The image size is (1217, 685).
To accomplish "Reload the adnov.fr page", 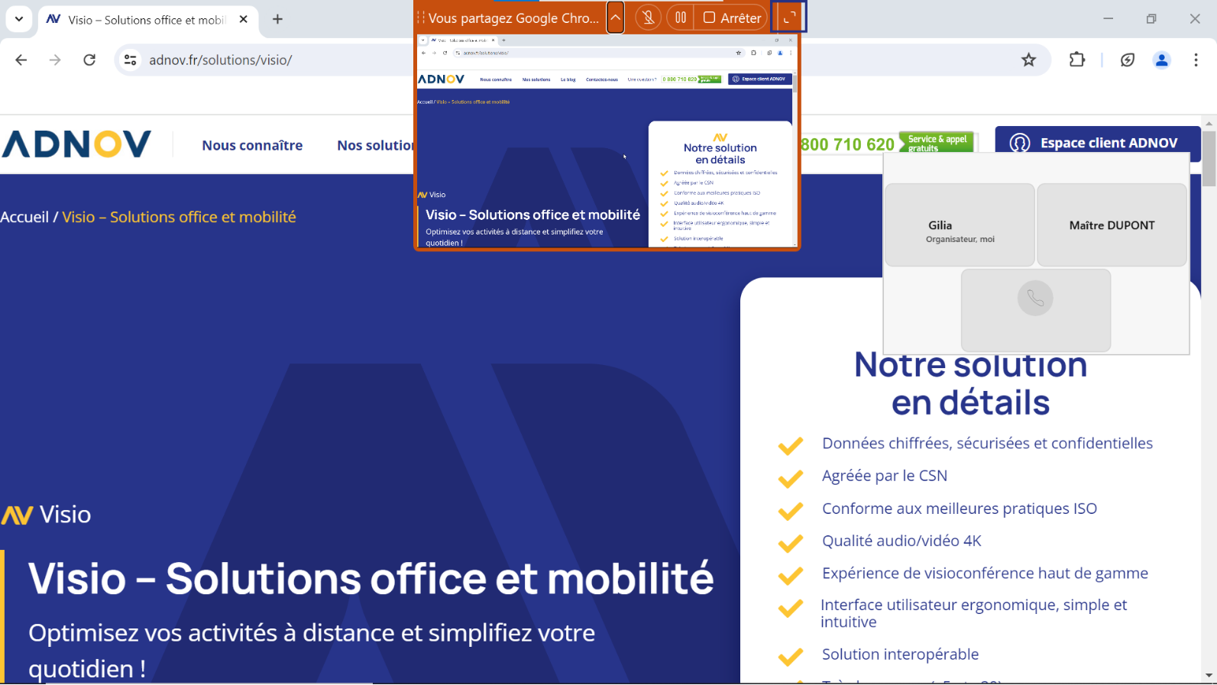I will click(89, 60).
